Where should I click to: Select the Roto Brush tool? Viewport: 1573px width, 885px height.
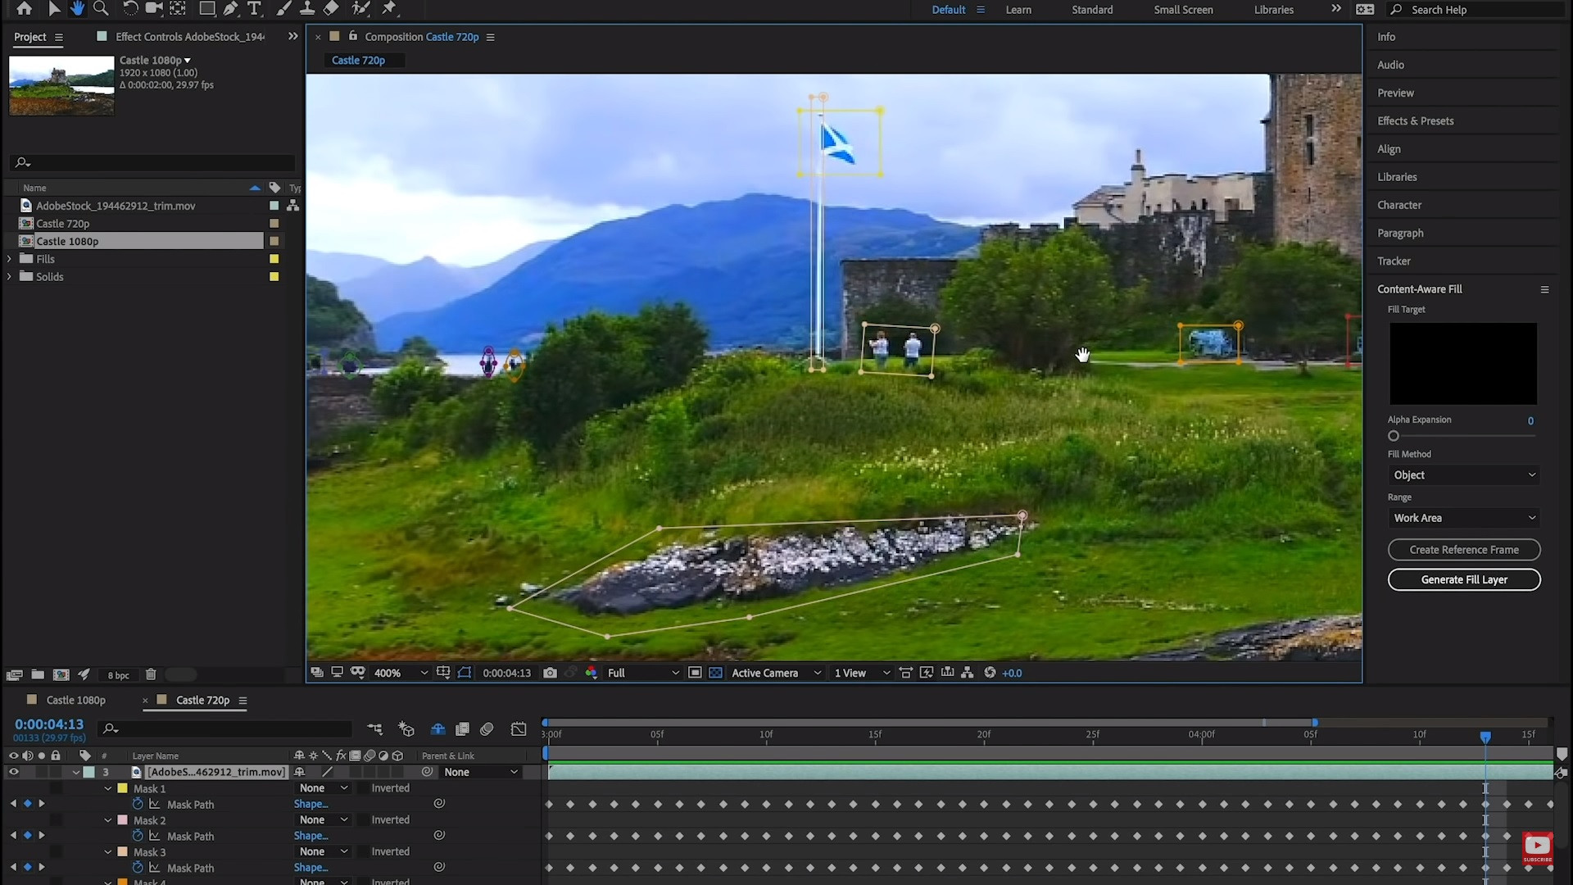[x=362, y=9]
